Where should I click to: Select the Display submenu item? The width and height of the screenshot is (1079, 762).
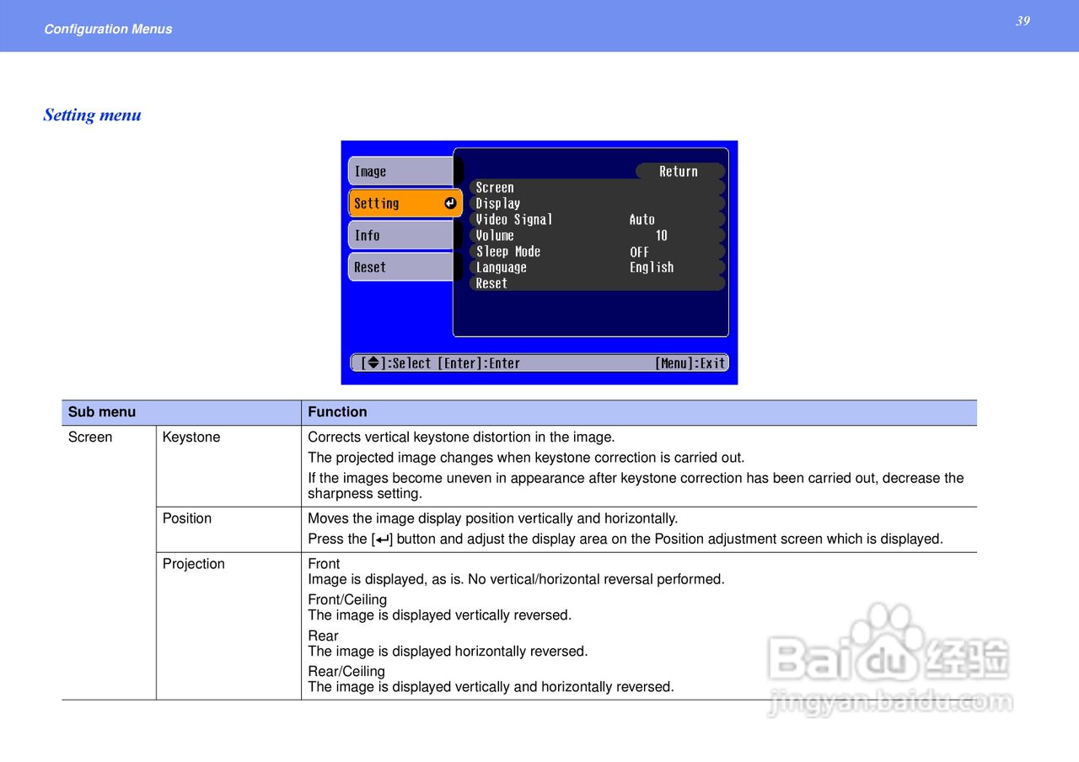point(597,203)
